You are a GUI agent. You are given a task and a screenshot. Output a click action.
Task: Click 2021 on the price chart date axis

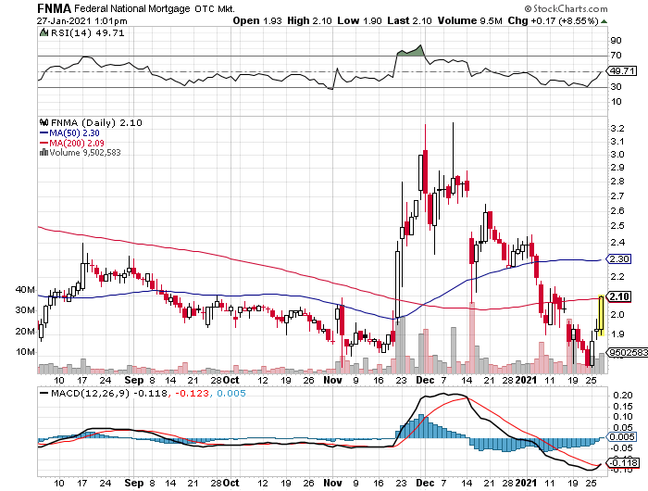click(526, 380)
